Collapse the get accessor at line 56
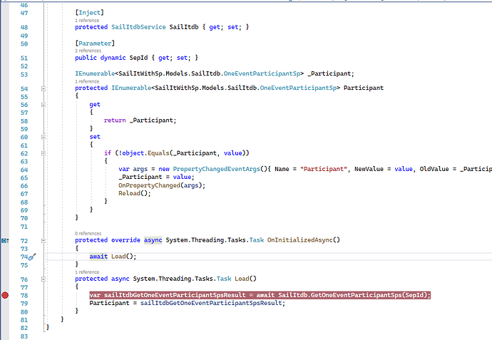 (43, 105)
